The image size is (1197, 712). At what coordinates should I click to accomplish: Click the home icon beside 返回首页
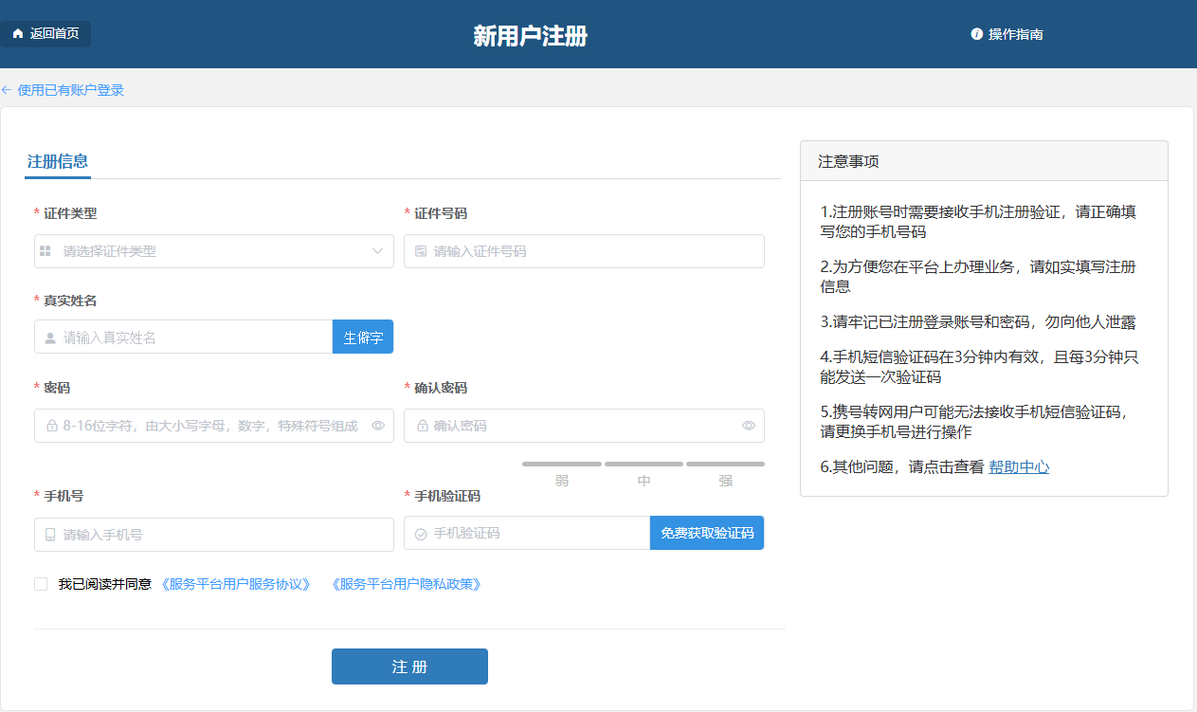[18, 34]
